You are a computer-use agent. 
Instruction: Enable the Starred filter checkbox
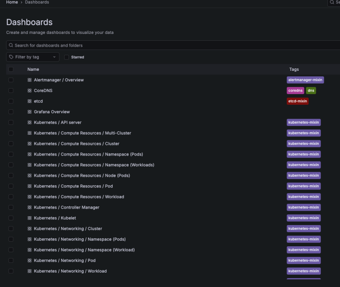[x=66, y=57]
